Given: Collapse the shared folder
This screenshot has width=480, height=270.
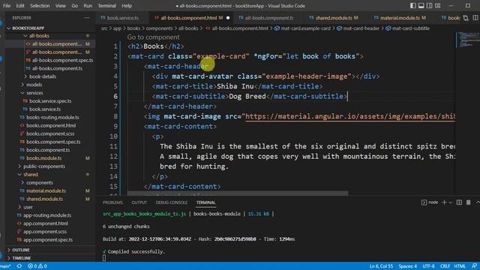Looking at the screenshot, I should click(x=31, y=175).
